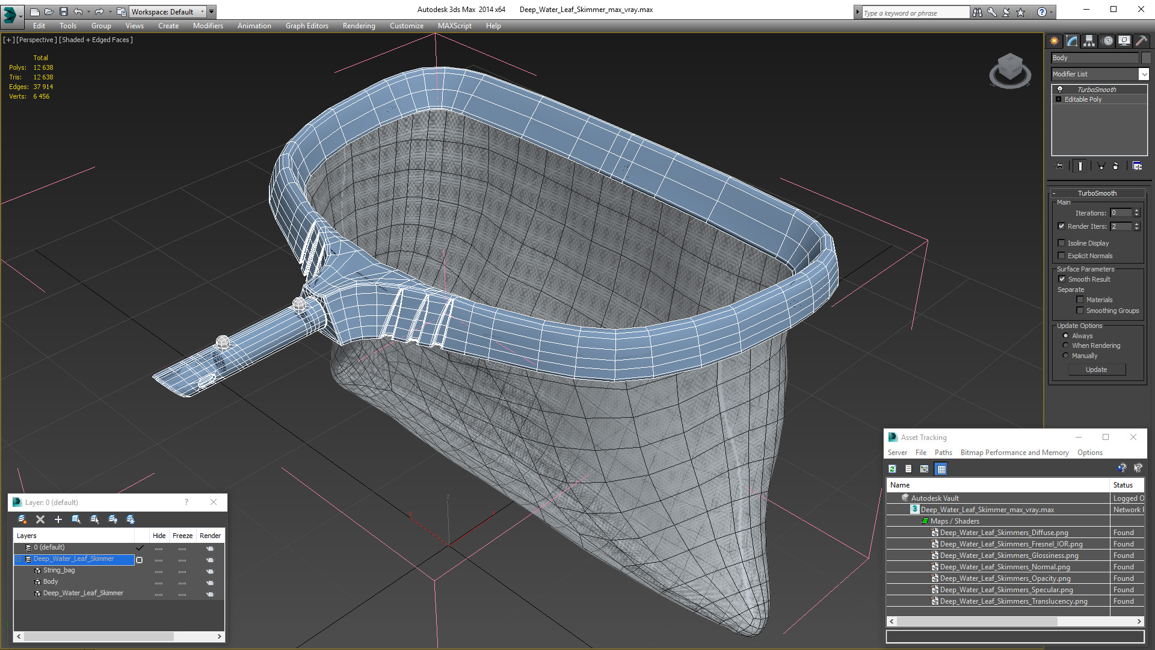Uncheck the Smooth Result checkbox
Screen dimensions: 1155x650
[1062, 279]
